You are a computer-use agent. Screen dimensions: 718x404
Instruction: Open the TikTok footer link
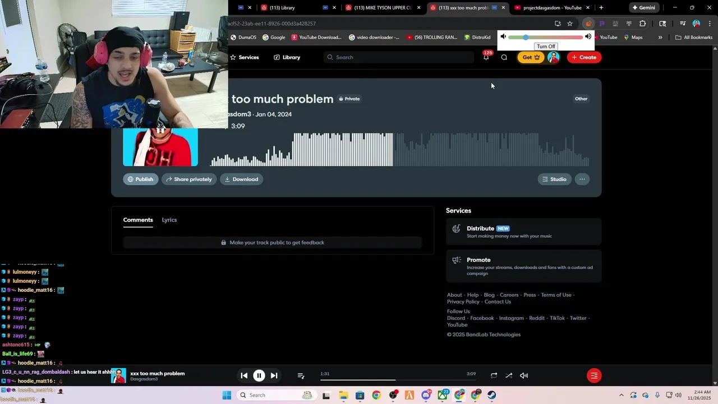(x=557, y=318)
